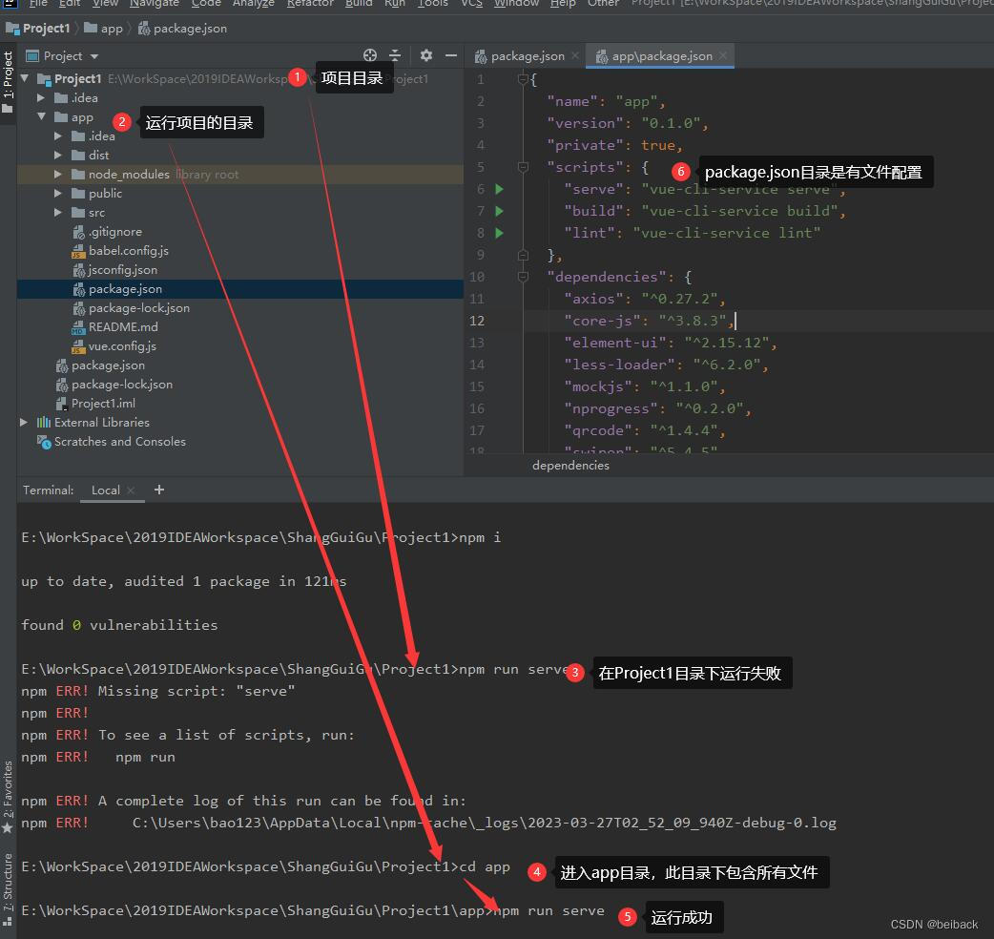Image resolution: width=994 pixels, height=939 pixels.
Task: Run the "build" script via gutter arrow
Action: pyautogui.click(x=500, y=211)
